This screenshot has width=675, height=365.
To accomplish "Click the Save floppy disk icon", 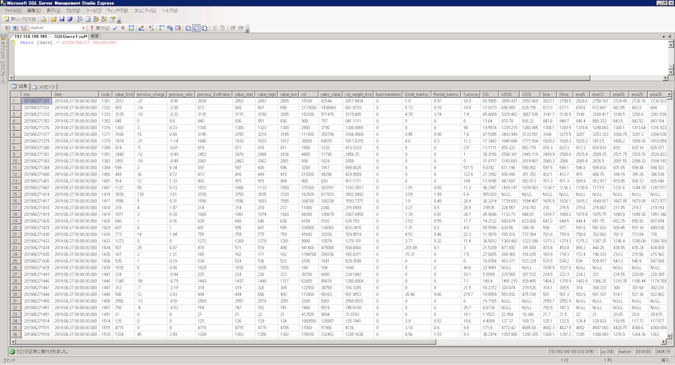I will (62, 19).
